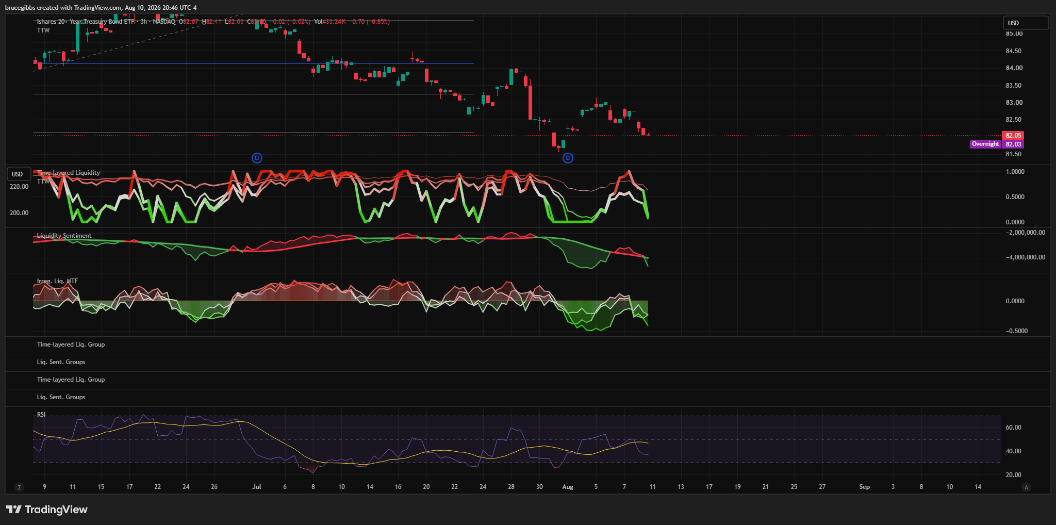Click the 200.00 left scale label
1056x525 pixels.
point(19,213)
